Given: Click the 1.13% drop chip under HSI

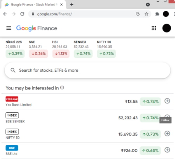Looking at the screenshot, I should (61, 53).
